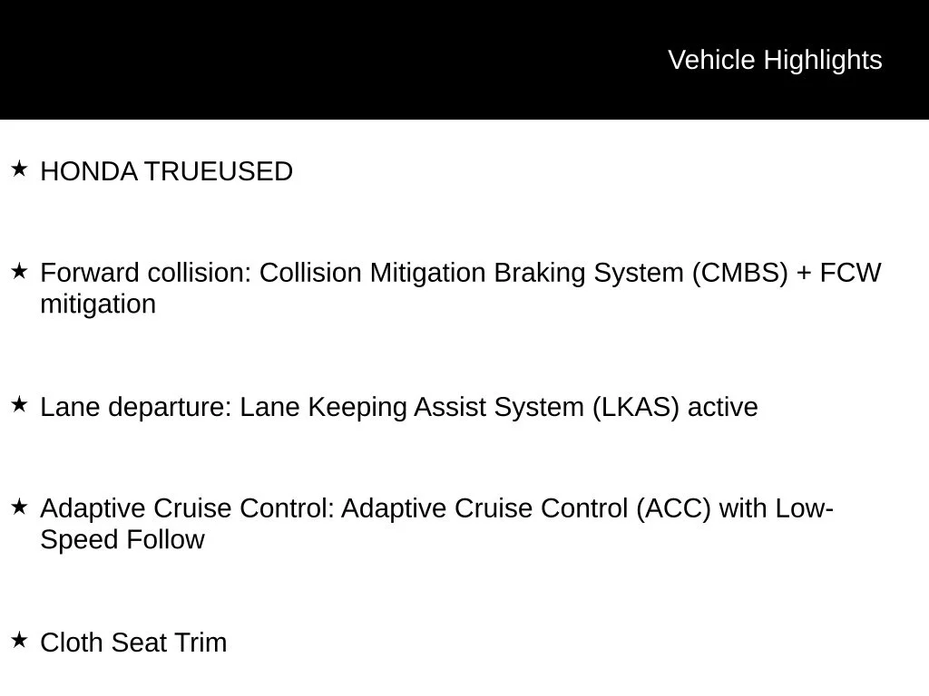Select the star bullet before Lane departure

pyautogui.click(x=19, y=405)
